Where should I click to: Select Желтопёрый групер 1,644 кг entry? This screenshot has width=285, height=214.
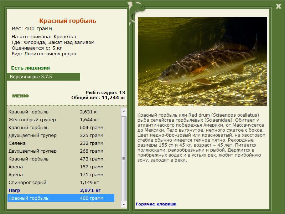(61, 119)
